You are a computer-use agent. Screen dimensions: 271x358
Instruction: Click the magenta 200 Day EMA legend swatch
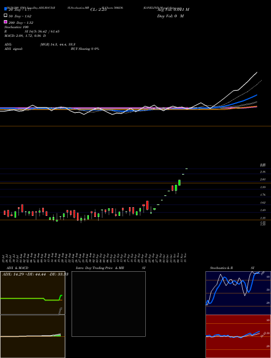5,22
